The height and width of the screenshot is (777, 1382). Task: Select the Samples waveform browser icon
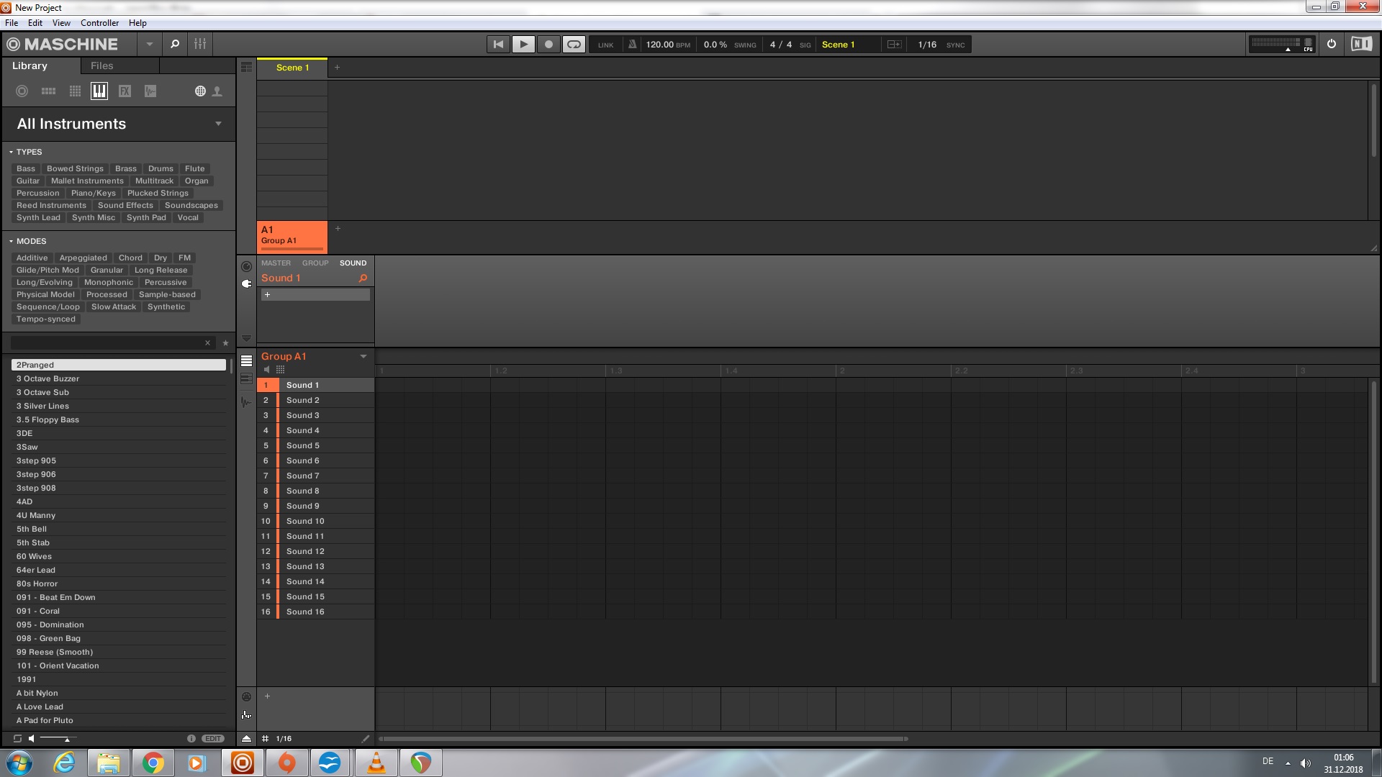[x=150, y=91]
